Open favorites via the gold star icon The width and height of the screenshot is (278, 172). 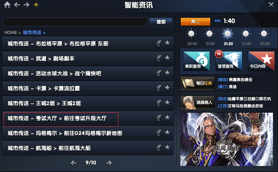(x=36, y=5)
